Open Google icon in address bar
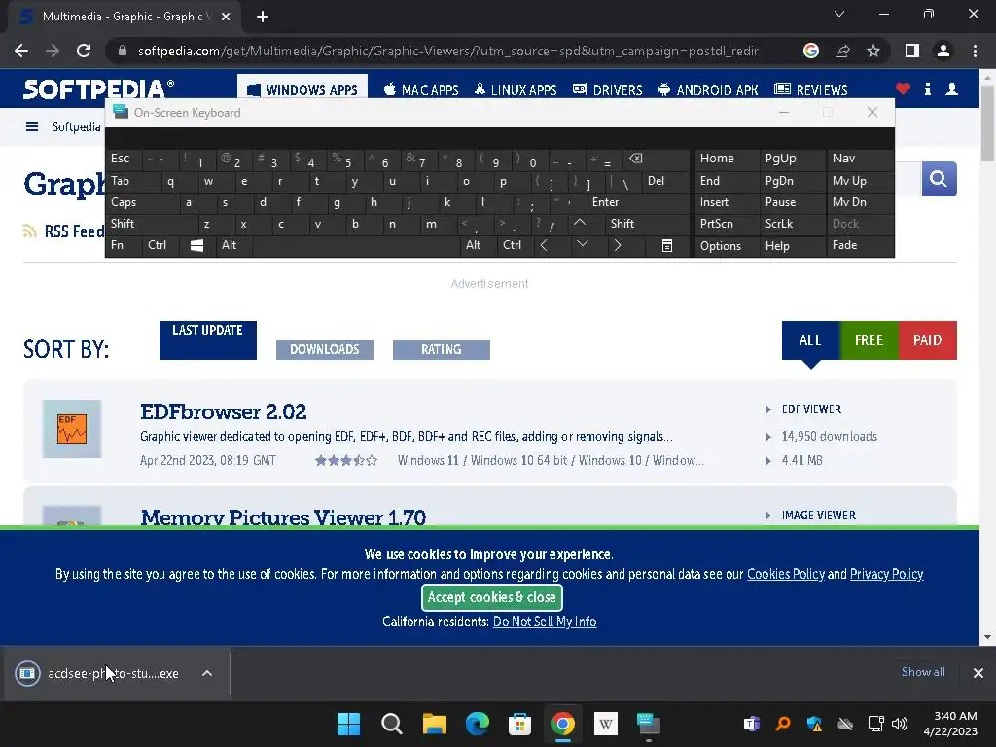Screen dimensions: 996x747 click(811, 51)
